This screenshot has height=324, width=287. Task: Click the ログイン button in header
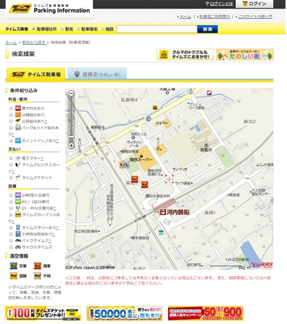(254, 4)
